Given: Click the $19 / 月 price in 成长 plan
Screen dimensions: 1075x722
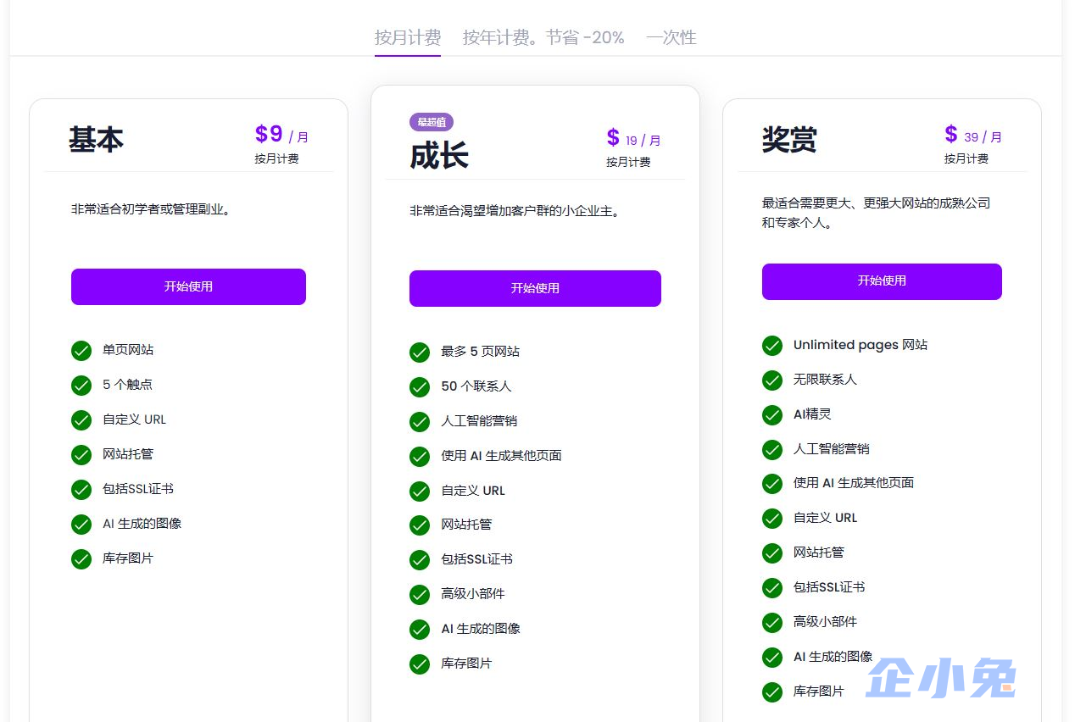Looking at the screenshot, I should pyautogui.click(x=633, y=139).
